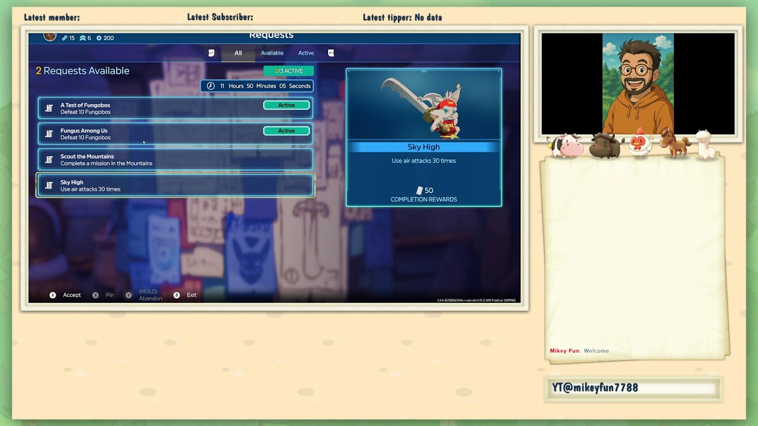
Task: Click the streamer avatar portrait
Action: coord(638,84)
